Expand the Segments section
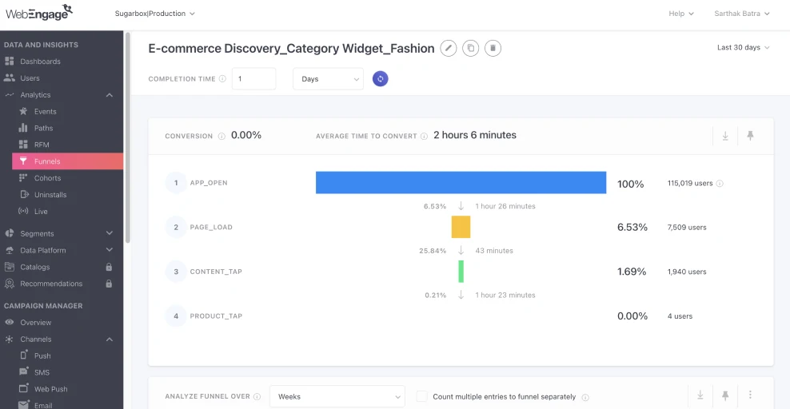 (x=110, y=233)
